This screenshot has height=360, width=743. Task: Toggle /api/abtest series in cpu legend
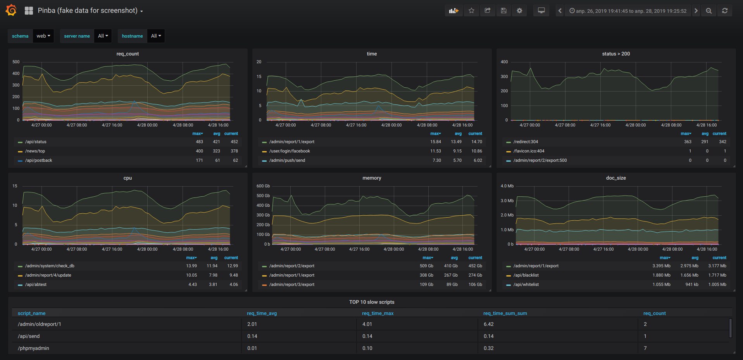pos(36,284)
